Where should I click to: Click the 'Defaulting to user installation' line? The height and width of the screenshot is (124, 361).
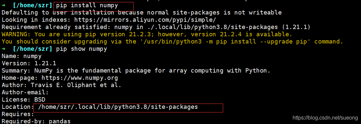pos(141,13)
